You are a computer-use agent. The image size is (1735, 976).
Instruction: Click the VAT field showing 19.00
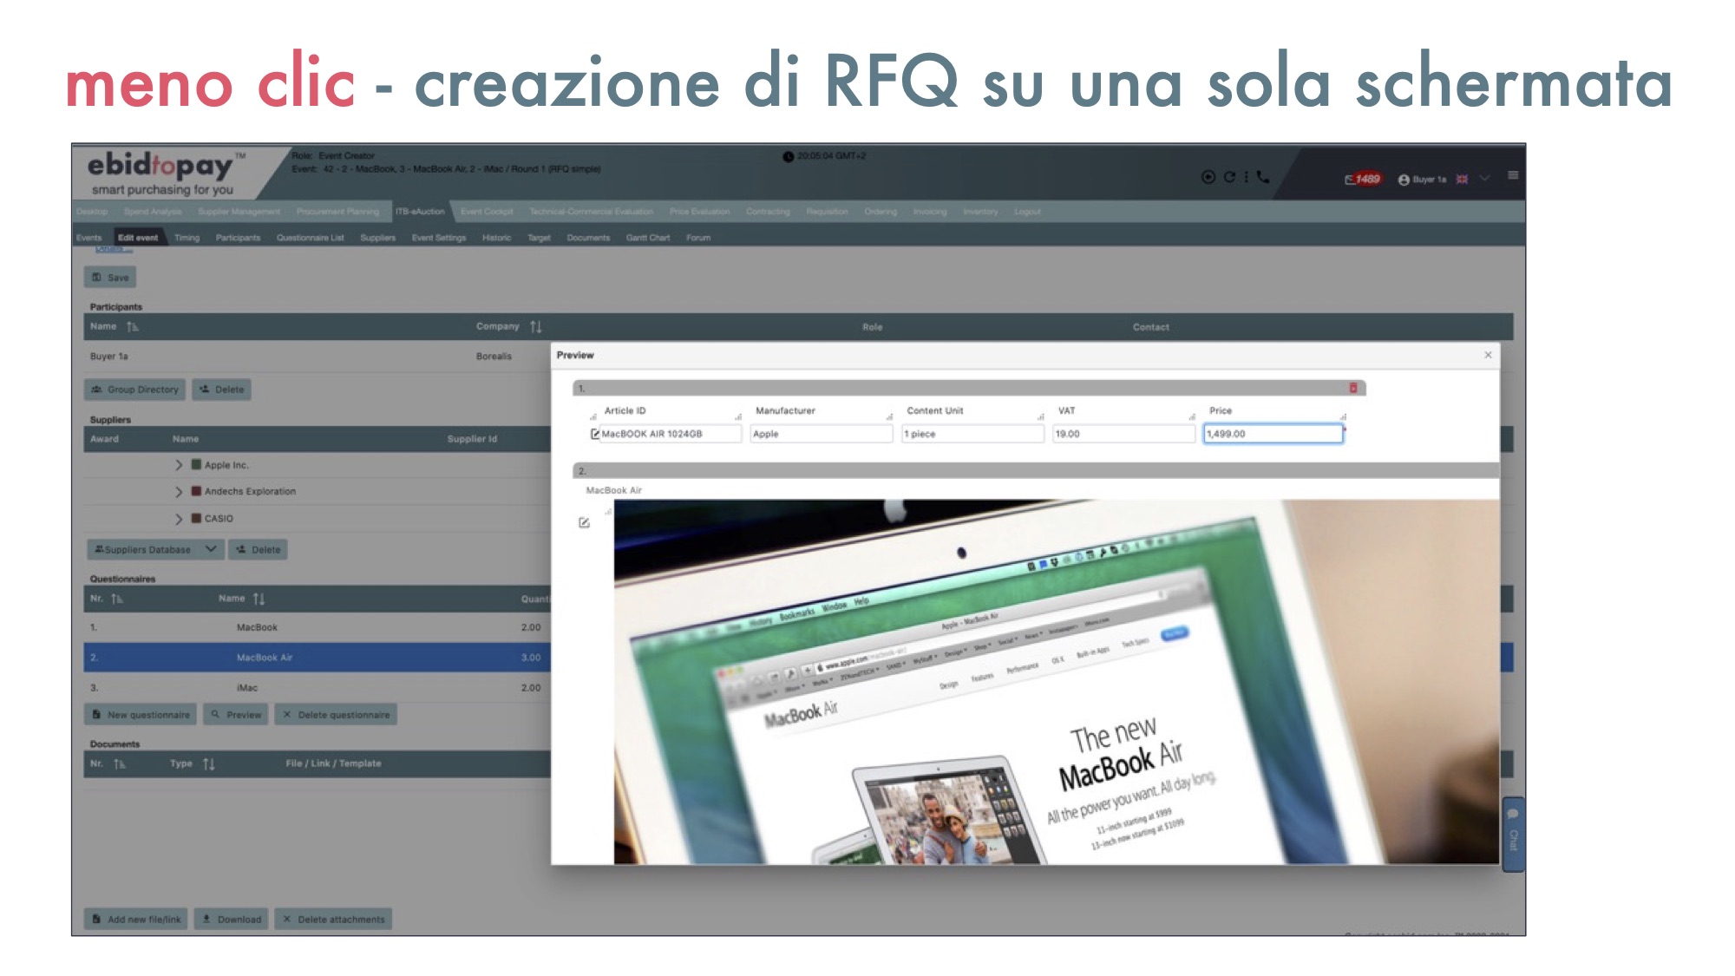click(1123, 434)
